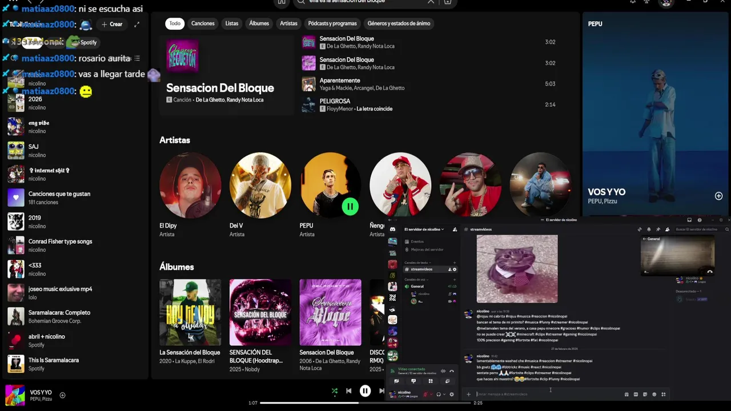Clear the Spotify search field
The height and width of the screenshot is (411, 731).
(431, 2)
